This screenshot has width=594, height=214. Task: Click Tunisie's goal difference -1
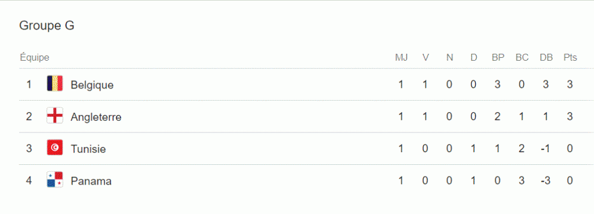click(x=545, y=149)
